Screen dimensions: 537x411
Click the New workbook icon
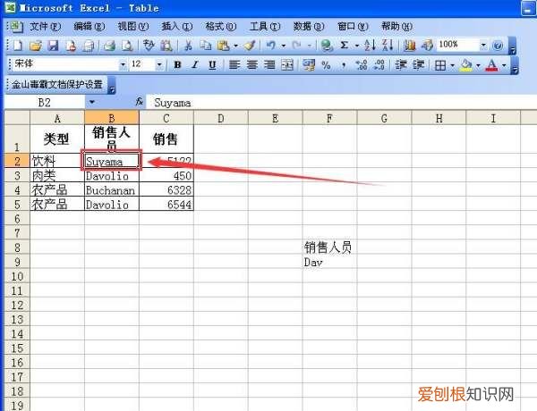click(x=18, y=46)
